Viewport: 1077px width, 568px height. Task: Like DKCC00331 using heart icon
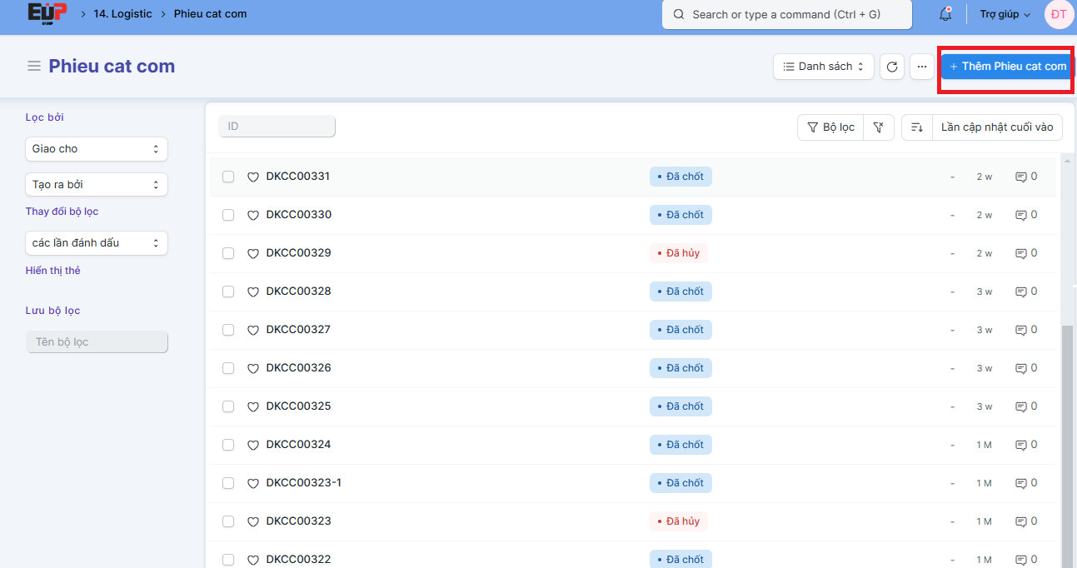point(253,177)
